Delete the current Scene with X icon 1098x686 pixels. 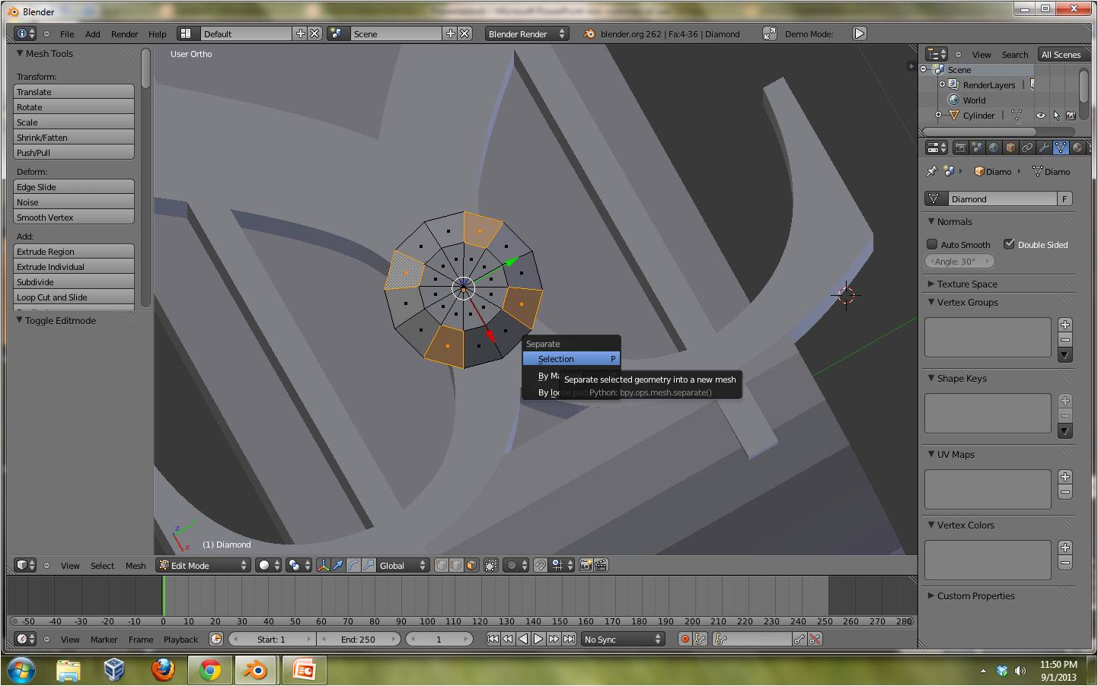[x=465, y=33]
